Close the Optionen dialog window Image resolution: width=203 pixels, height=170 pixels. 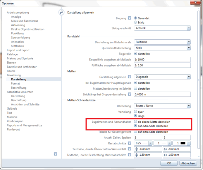coord(196,2)
